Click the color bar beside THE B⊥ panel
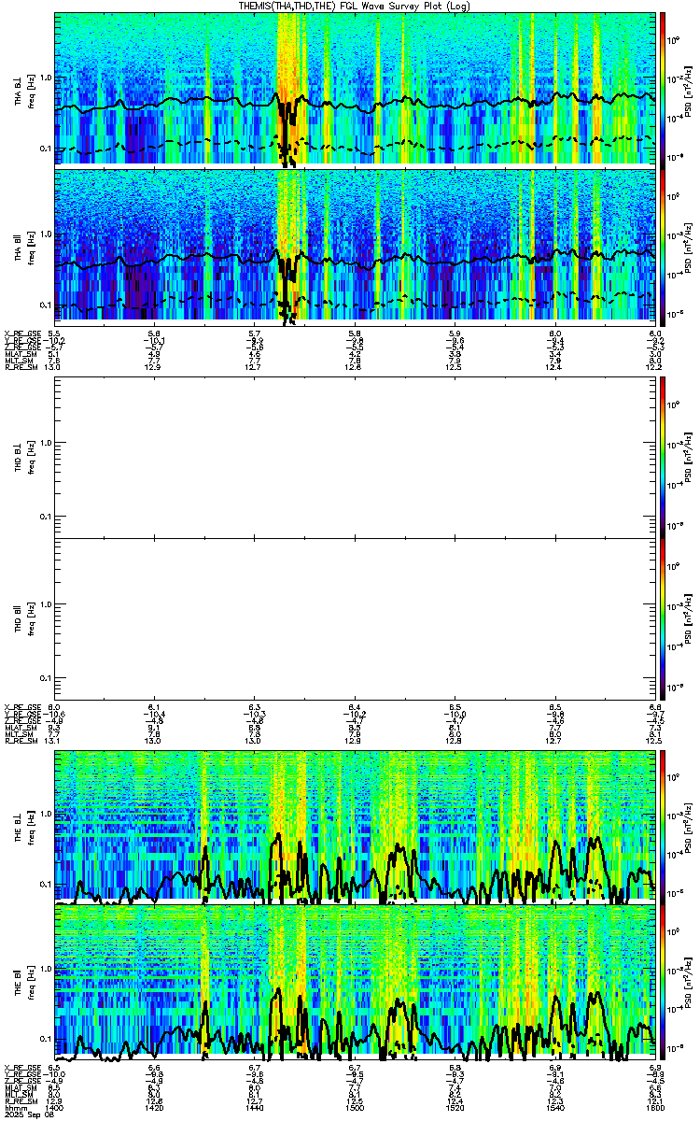The image size is (700, 1121). click(x=664, y=826)
